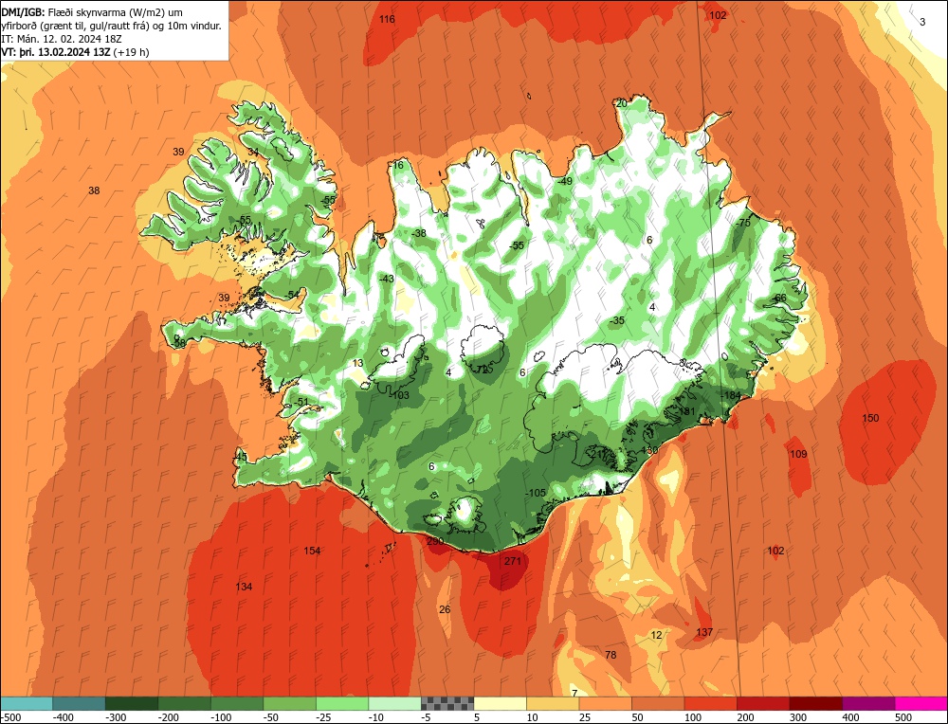Click the '290' value on the south coast
Screen dimensions: 948x724
click(435, 541)
